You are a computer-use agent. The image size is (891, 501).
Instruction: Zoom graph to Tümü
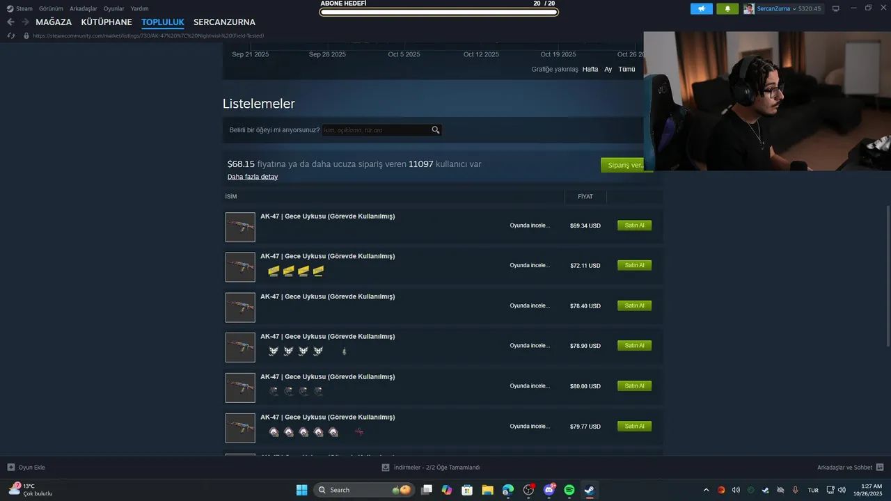(x=626, y=70)
